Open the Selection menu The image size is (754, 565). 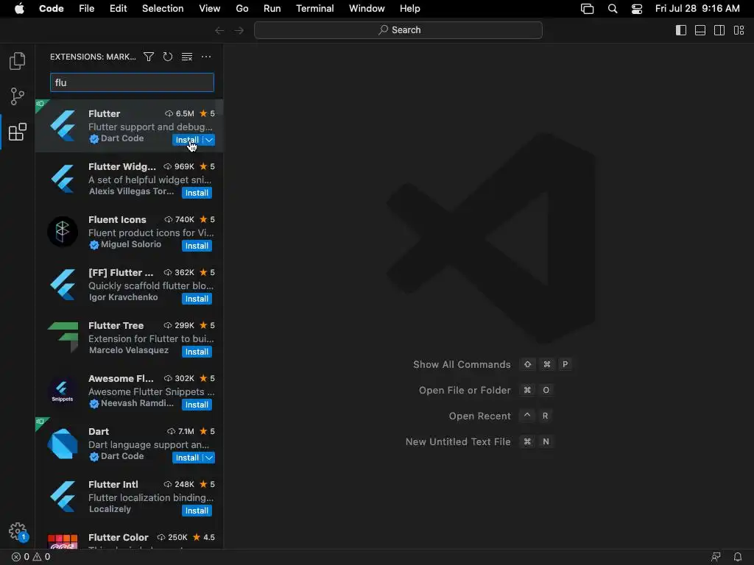[163, 9]
